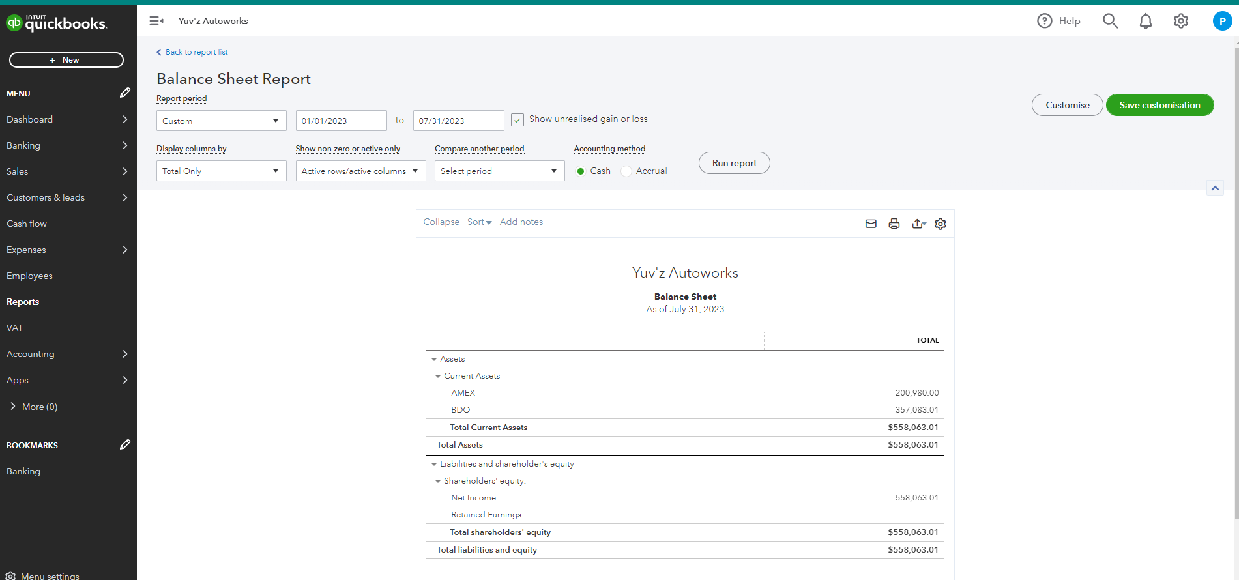1239x580 pixels.
Task: Edit BOOKMARKS with pencil icon
Action: (124, 445)
